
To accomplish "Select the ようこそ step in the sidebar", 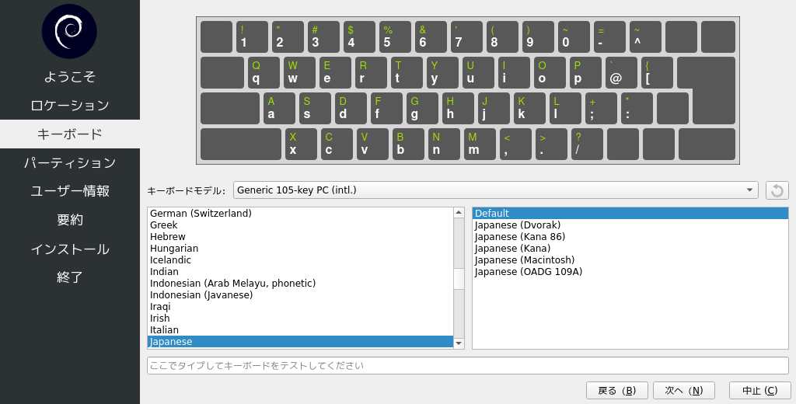I will [x=70, y=77].
